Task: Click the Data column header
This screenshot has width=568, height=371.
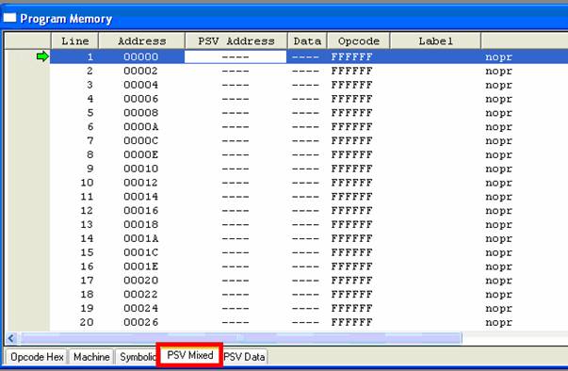Action: (x=307, y=40)
